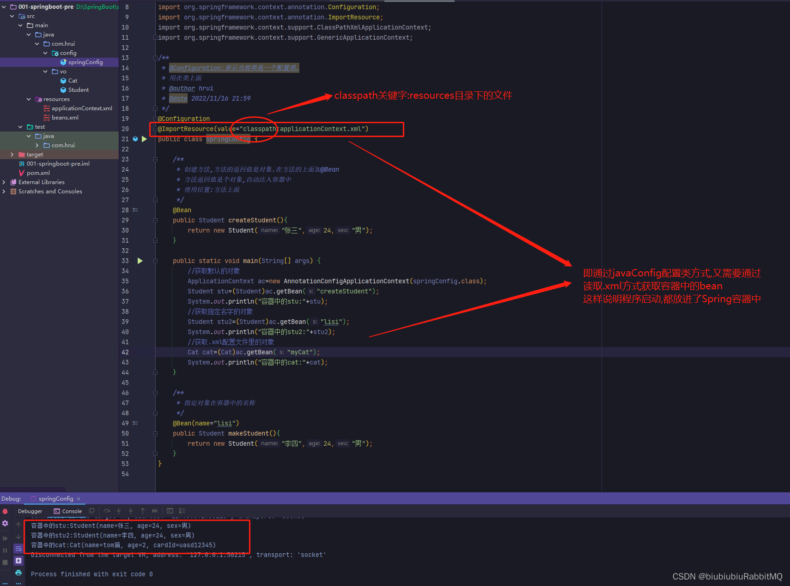Image resolution: width=790 pixels, height=586 pixels.
Task: Click the Step Out debug icon
Action: [143, 511]
